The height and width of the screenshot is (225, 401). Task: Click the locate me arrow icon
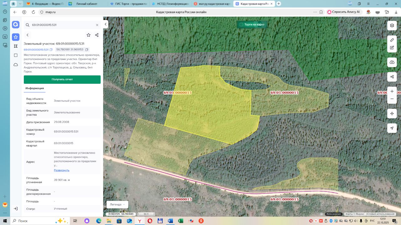(x=392, y=128)
